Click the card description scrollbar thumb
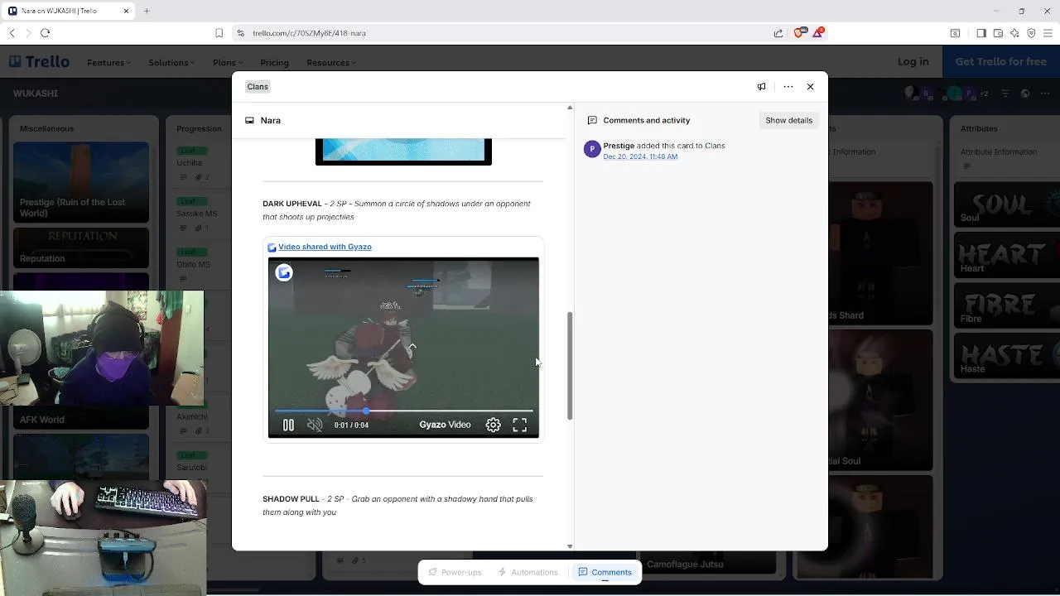 pos(570,366)
